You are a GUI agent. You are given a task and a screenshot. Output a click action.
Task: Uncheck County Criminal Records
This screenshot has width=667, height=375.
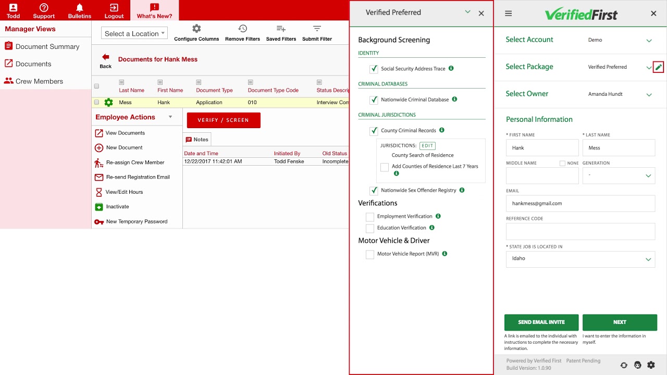[374, 131]
